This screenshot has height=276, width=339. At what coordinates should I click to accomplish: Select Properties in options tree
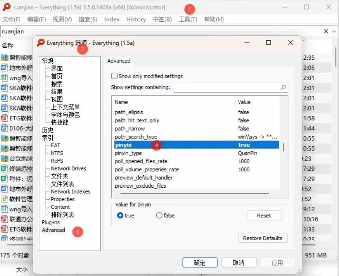click(63, 199)
